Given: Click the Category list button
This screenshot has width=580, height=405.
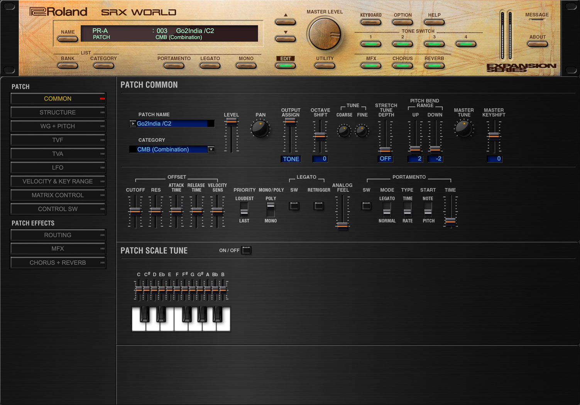Looking at the screenshot, I should pos(103,66).
